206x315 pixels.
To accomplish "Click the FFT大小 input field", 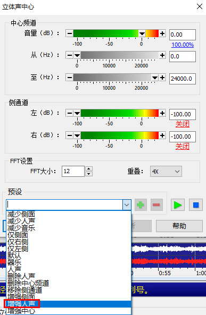I will (73, 172).
